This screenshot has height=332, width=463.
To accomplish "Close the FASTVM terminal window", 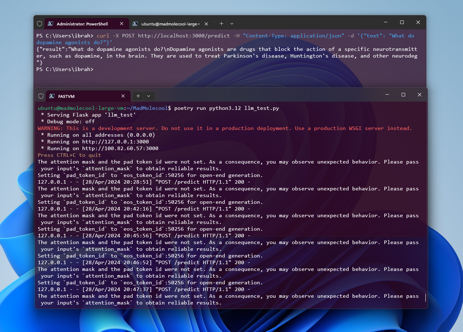I will (x=420, y=95).
